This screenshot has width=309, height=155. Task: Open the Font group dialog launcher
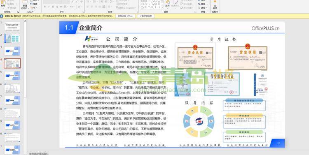pos(83,12)
